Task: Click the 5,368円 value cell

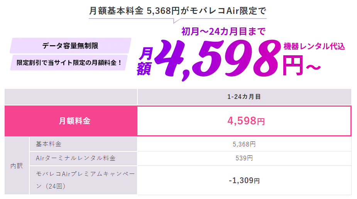Action: pos(244,144)
